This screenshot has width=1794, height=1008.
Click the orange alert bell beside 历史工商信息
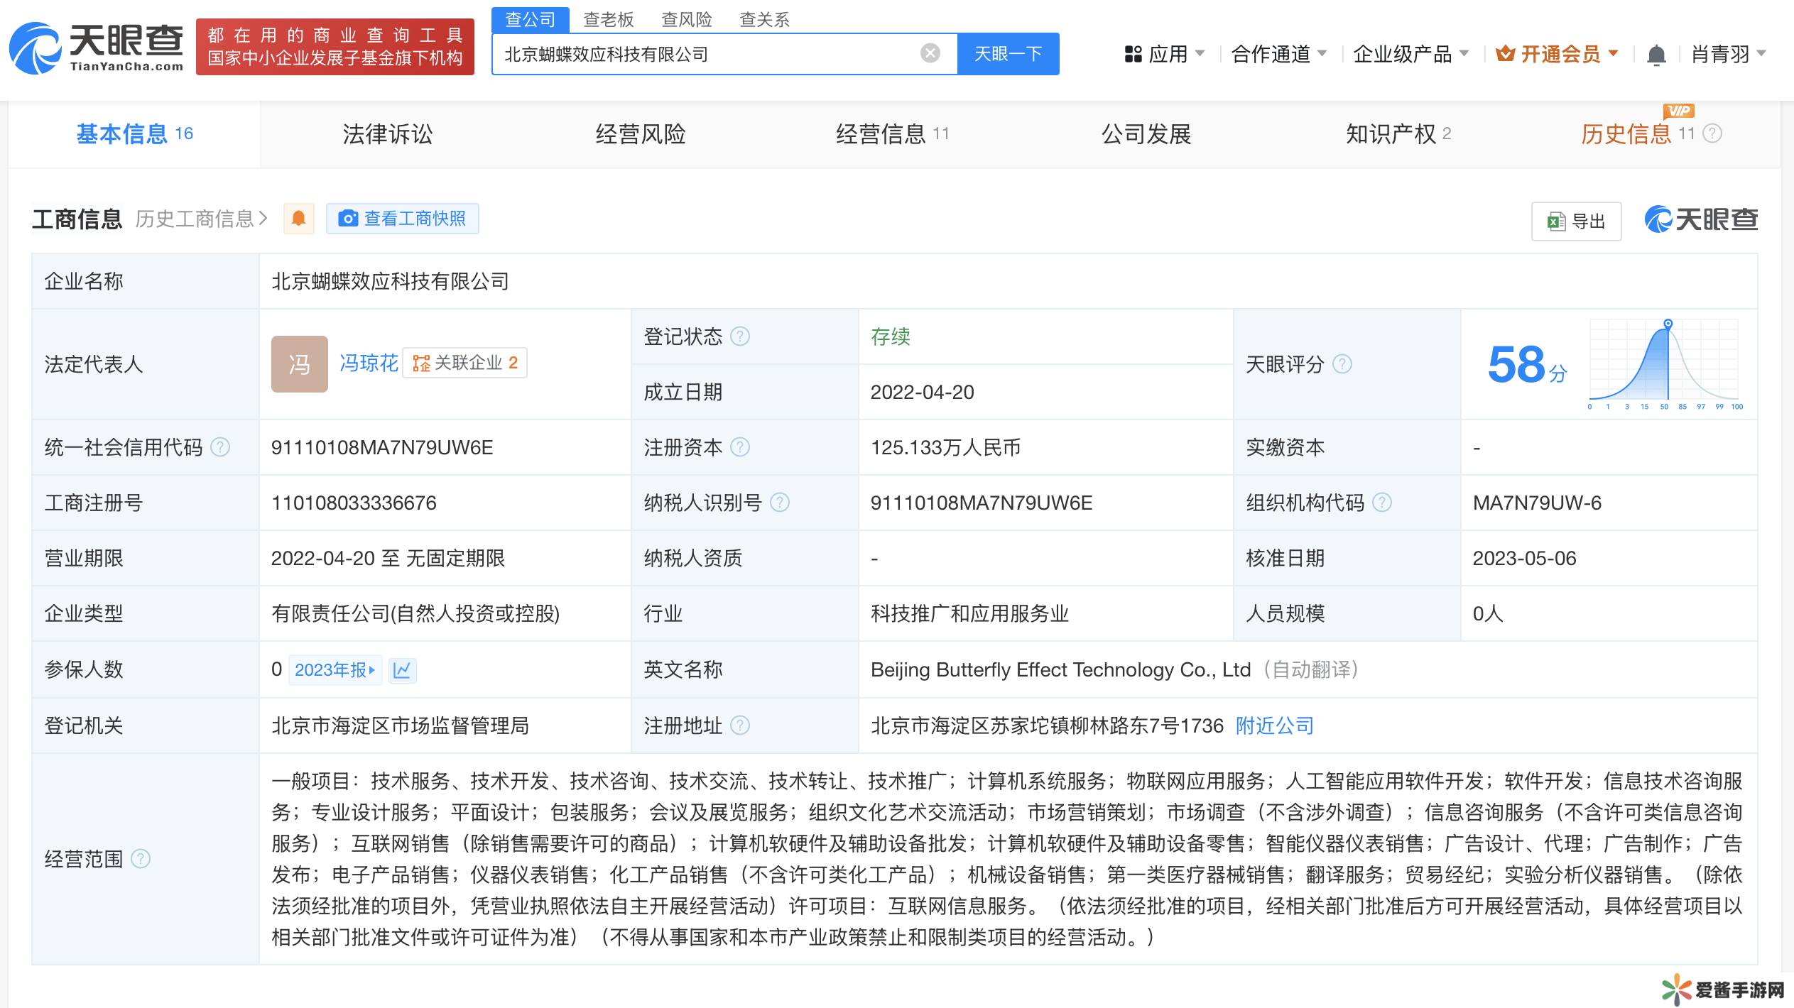click(x=299, y=219)
